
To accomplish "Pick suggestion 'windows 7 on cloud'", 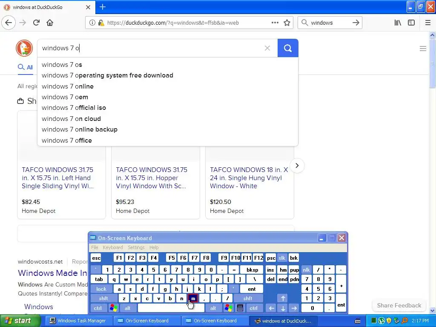I will [x=168, y=119].
